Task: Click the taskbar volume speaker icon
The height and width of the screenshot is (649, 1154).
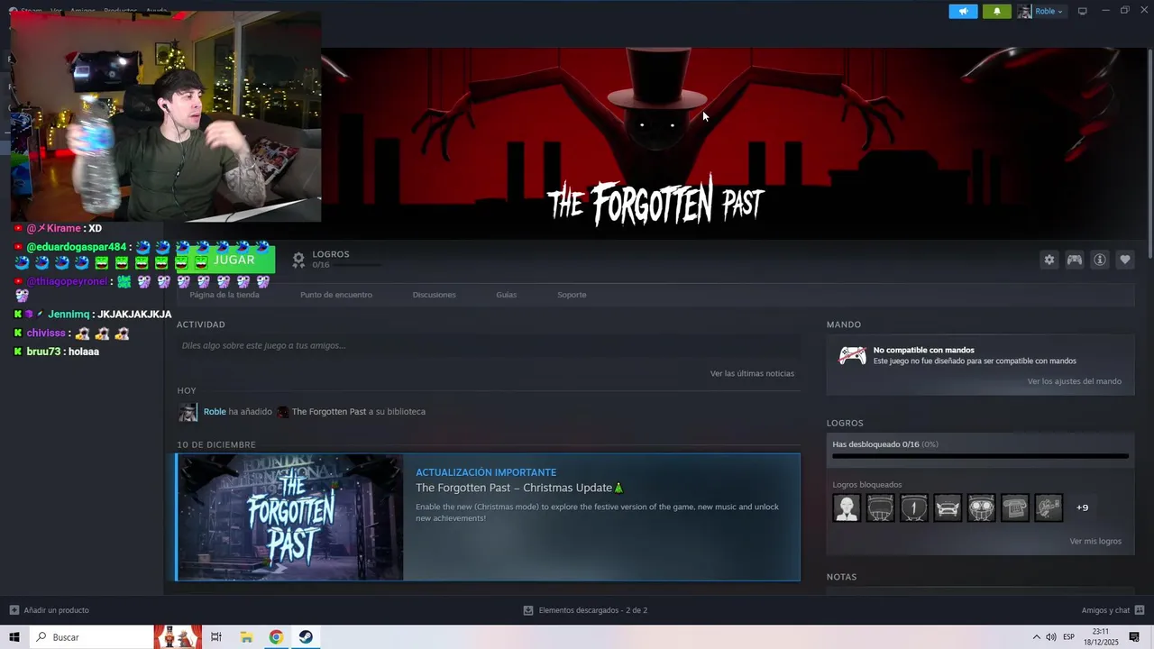Action: [1051, 637]
